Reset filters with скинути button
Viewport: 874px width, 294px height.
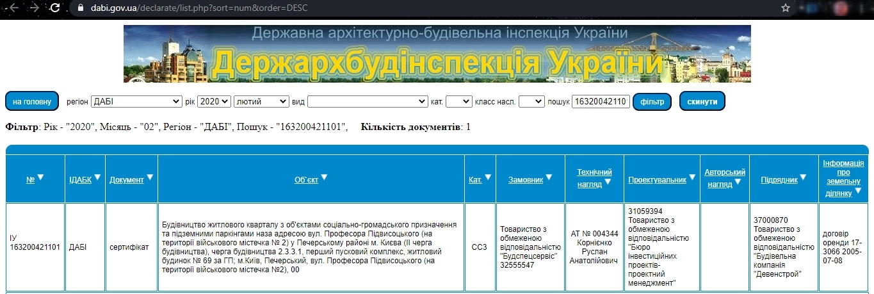coord(702,101)
